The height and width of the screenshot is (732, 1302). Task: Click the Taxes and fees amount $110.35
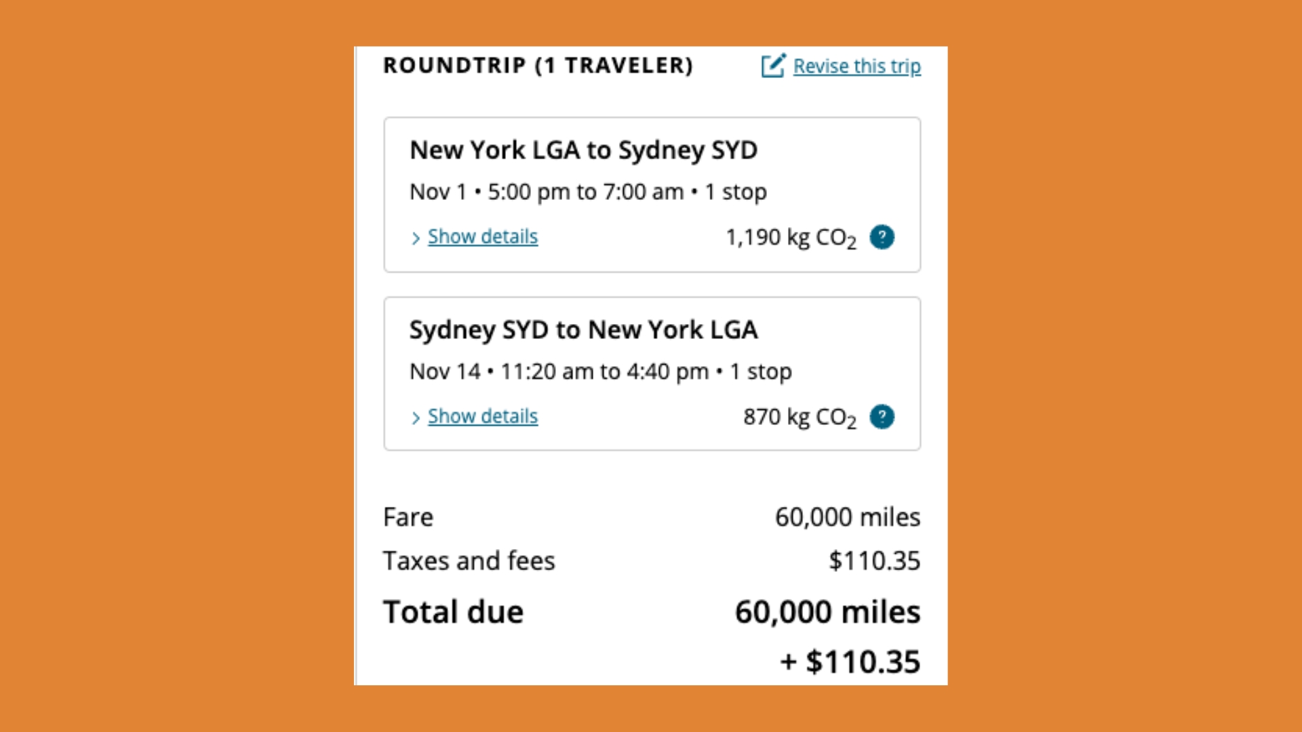tap(875, 561)
